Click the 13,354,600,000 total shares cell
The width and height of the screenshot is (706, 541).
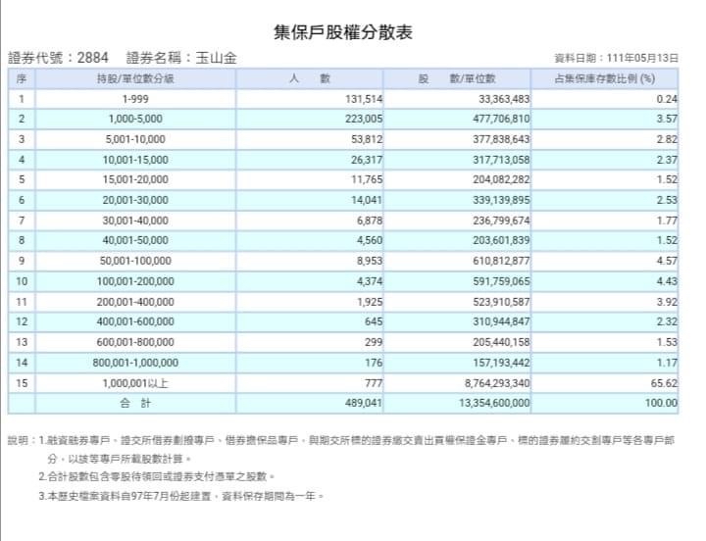pyautogui.click(x=488, y=403)
